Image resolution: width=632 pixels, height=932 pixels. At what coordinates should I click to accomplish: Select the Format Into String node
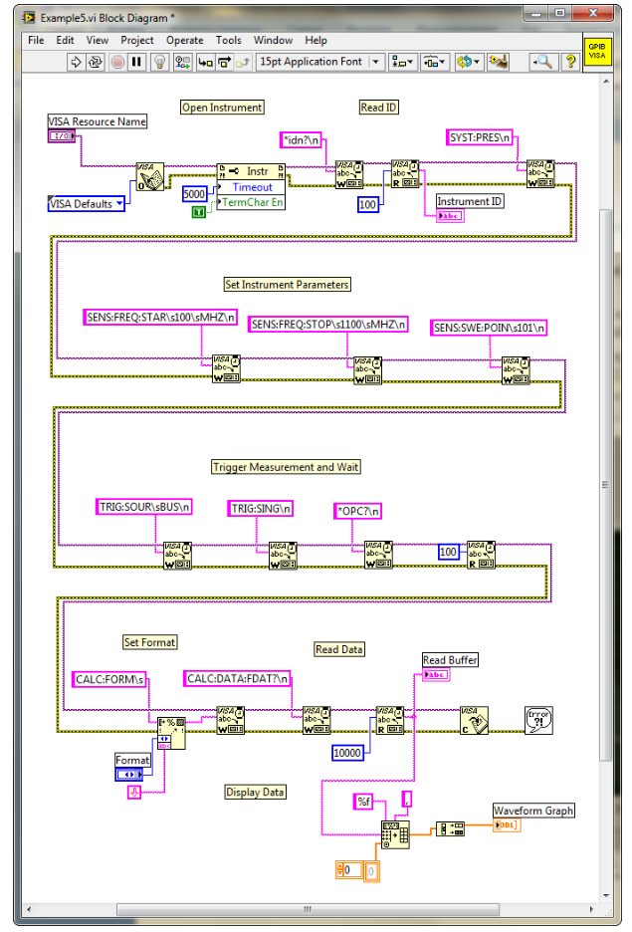pos(171,734)
